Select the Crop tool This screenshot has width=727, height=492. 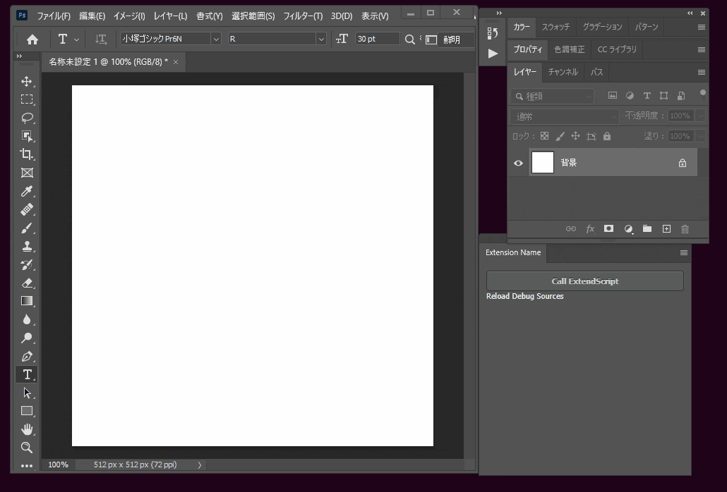tap(27, 154)
